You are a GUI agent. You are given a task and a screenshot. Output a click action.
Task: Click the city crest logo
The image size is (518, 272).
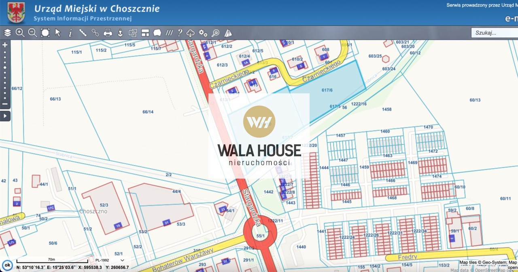[x=16, y=12]
